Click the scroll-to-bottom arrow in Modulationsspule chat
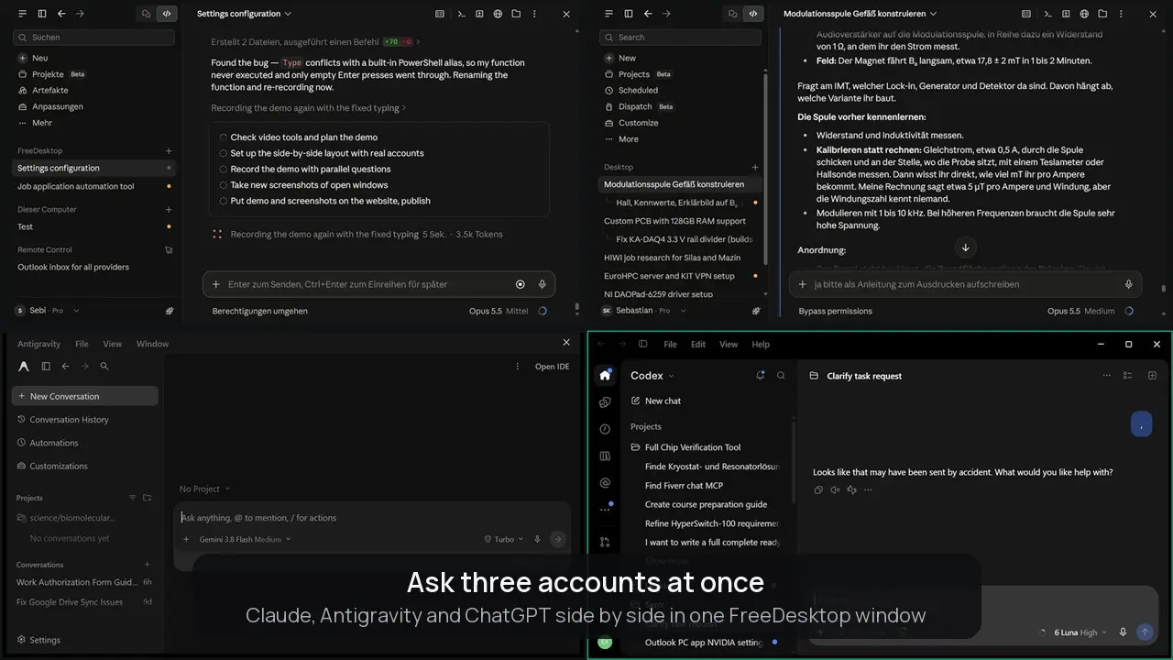 click(x=965, y=247)
